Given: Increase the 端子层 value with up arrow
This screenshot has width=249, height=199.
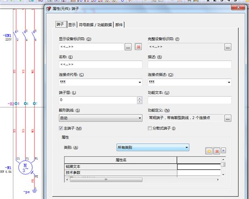Looking at the screenshot, I should click(x=139, y=98).
